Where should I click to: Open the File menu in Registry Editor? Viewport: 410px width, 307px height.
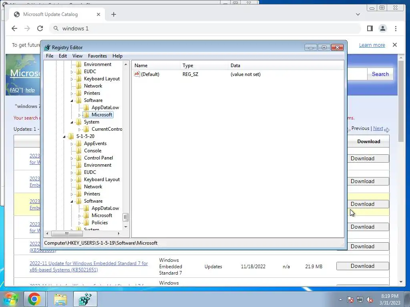[x=49, y=56]
